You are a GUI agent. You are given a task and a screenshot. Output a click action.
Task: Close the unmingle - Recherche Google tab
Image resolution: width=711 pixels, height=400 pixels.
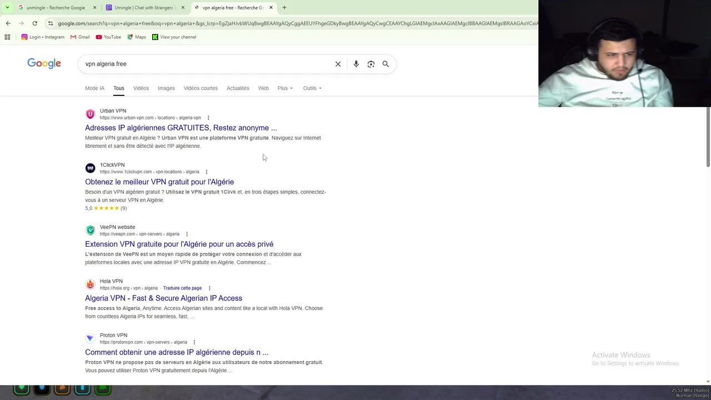(x=94, y=8)
